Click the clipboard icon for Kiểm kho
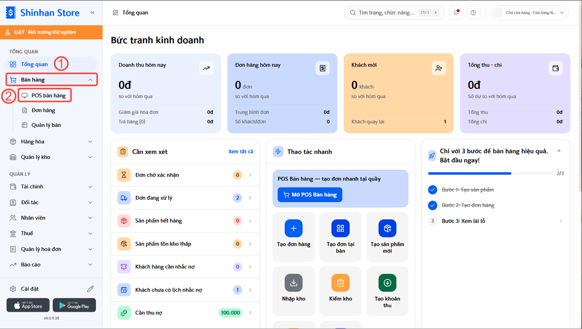582x329 pixels. coord(341,283)
